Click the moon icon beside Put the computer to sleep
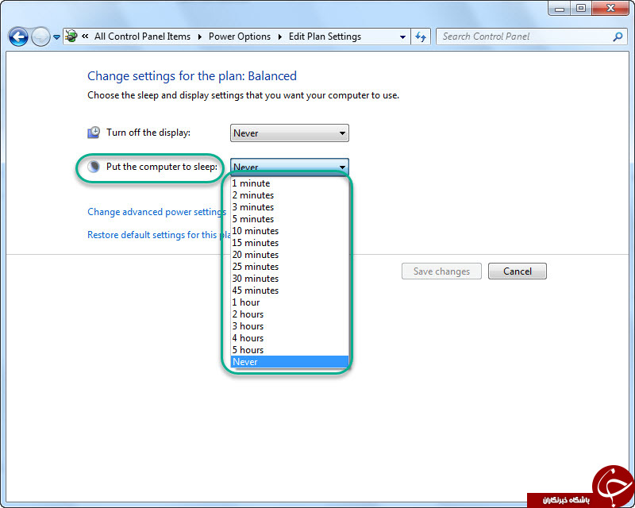Image resolution: width=635 pixels, height=508 pixels. 94,167
